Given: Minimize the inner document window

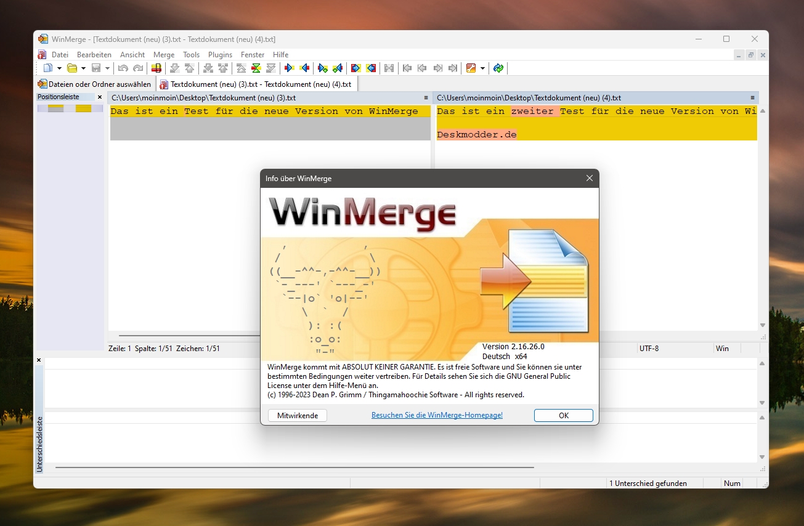Looking at the screenshot, I should point(739,55).
